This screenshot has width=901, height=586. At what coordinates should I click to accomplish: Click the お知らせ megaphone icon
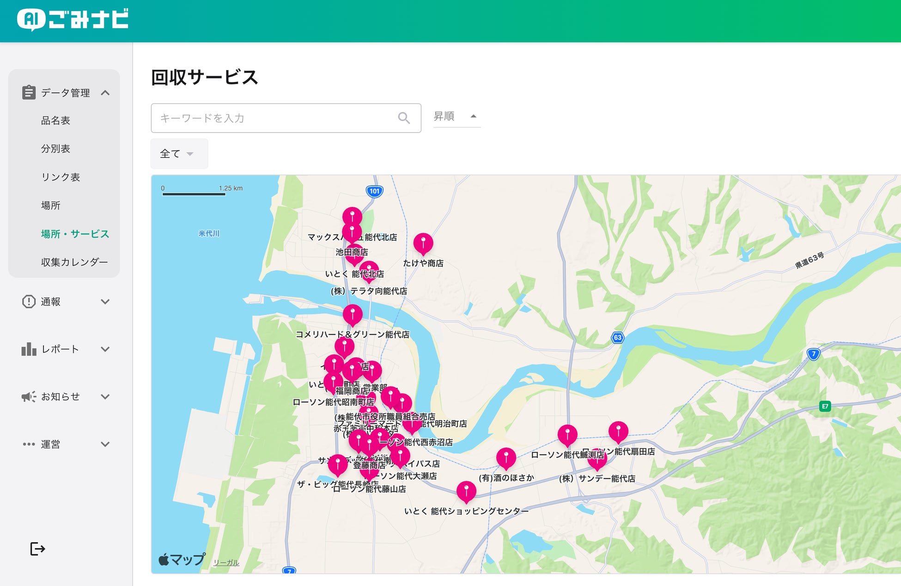tap(29, 397)
